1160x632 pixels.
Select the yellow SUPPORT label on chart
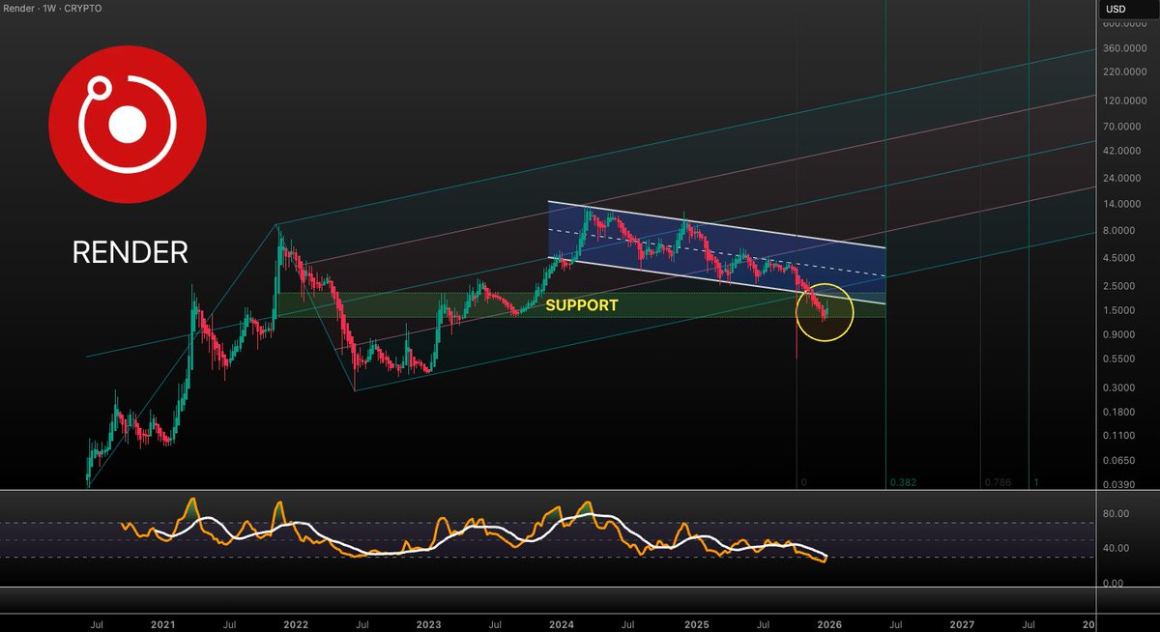582,305
